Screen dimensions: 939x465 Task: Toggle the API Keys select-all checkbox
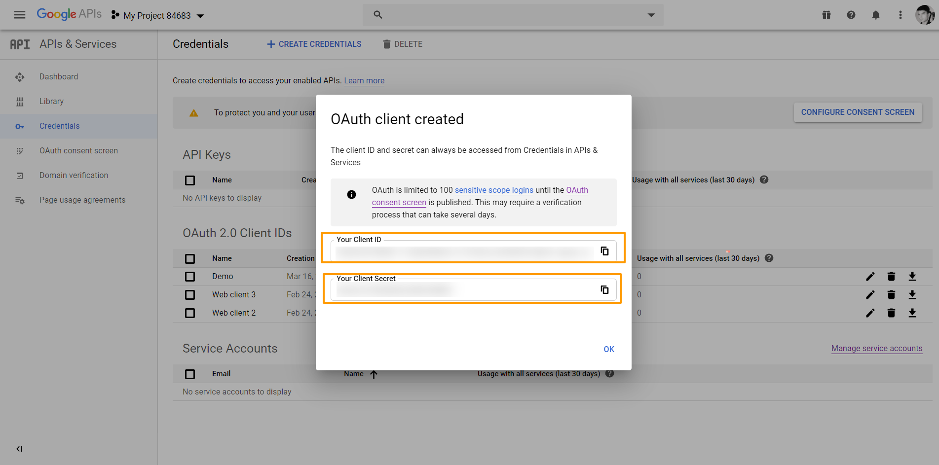[x=190, y=180]
